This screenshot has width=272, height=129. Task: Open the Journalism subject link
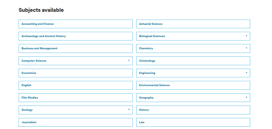75,122
